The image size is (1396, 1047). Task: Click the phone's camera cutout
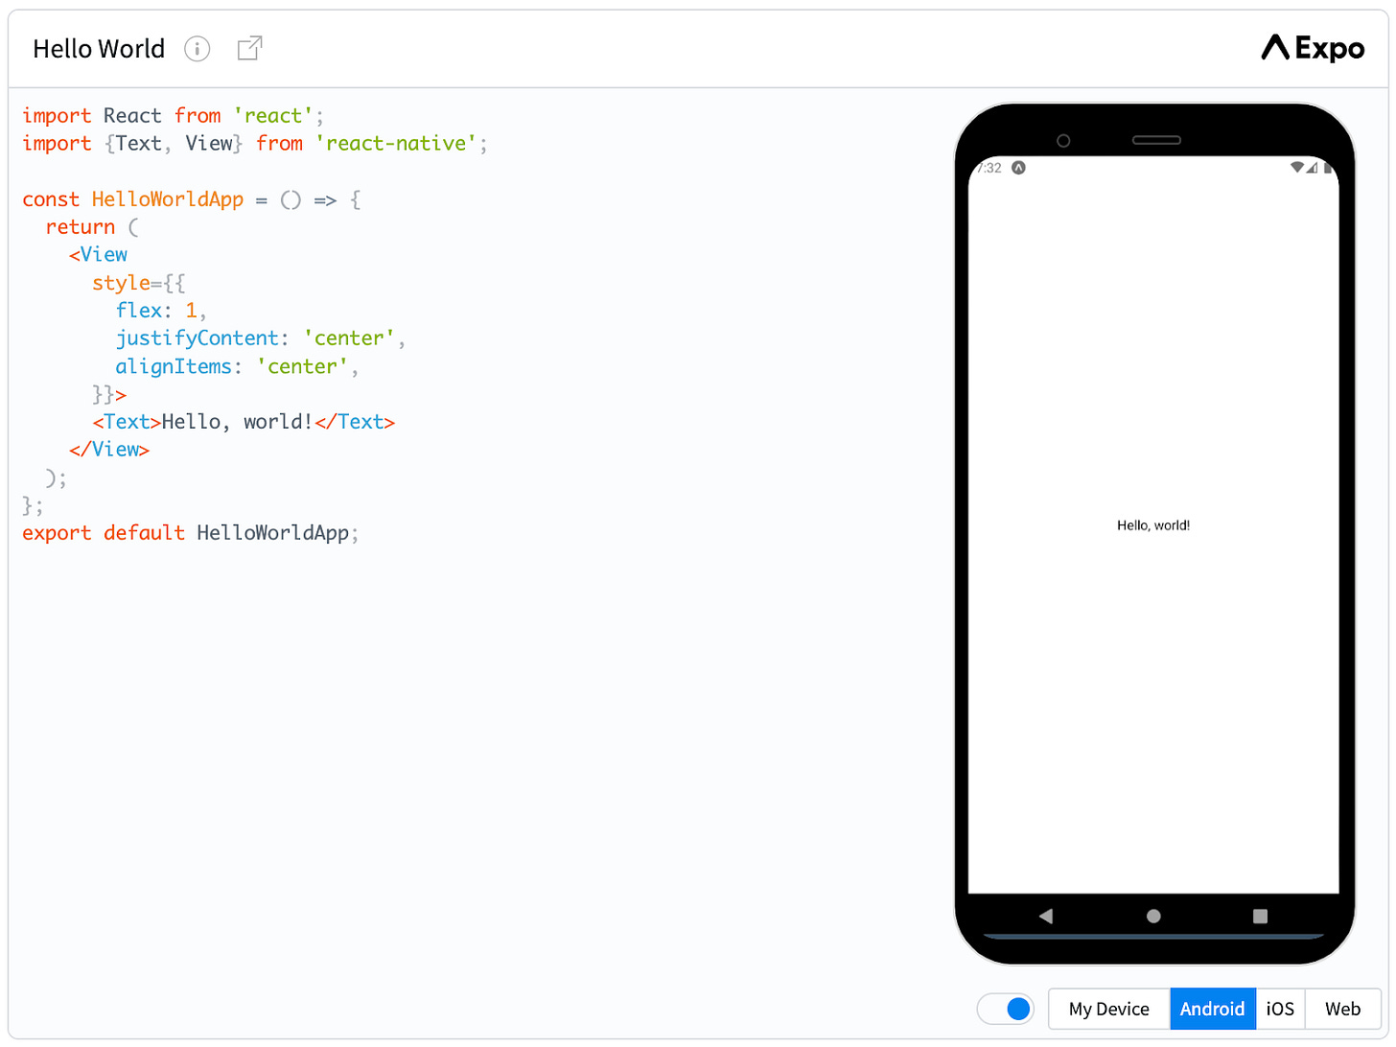click(x=1063, y=140)
